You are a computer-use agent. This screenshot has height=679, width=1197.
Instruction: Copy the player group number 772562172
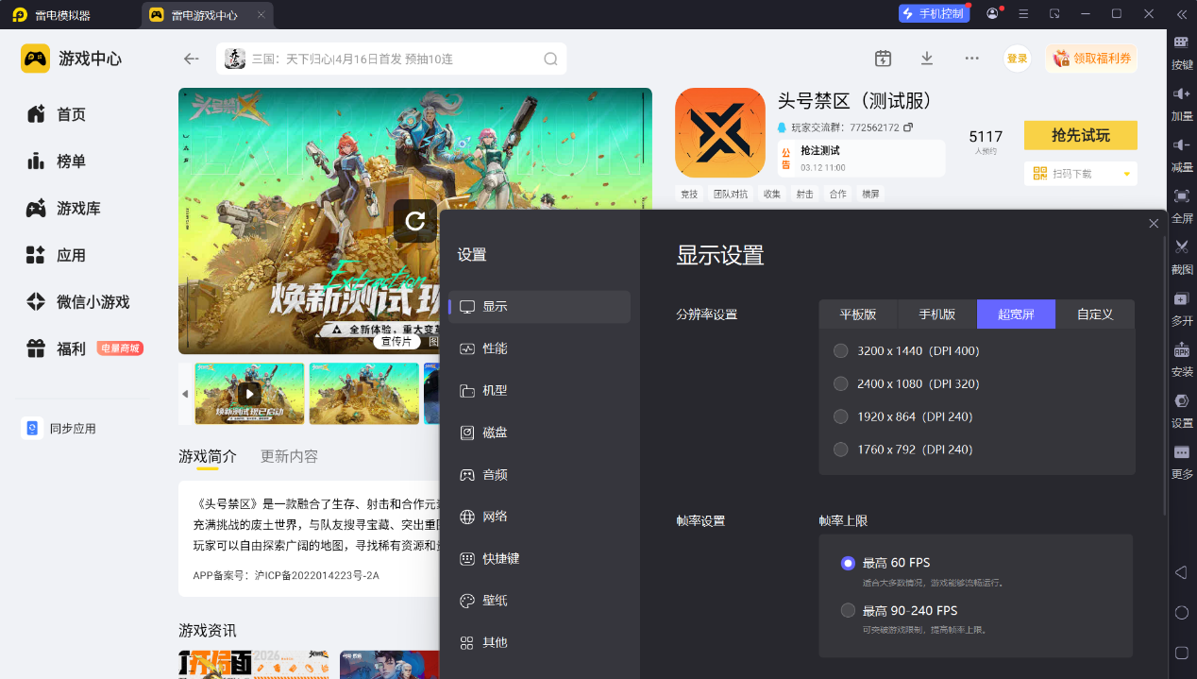(908, 127)
